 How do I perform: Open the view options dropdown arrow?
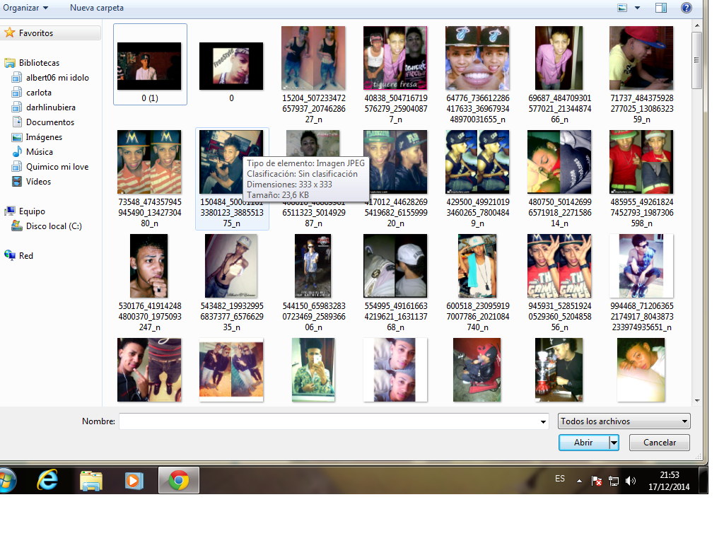click(637, 8)
